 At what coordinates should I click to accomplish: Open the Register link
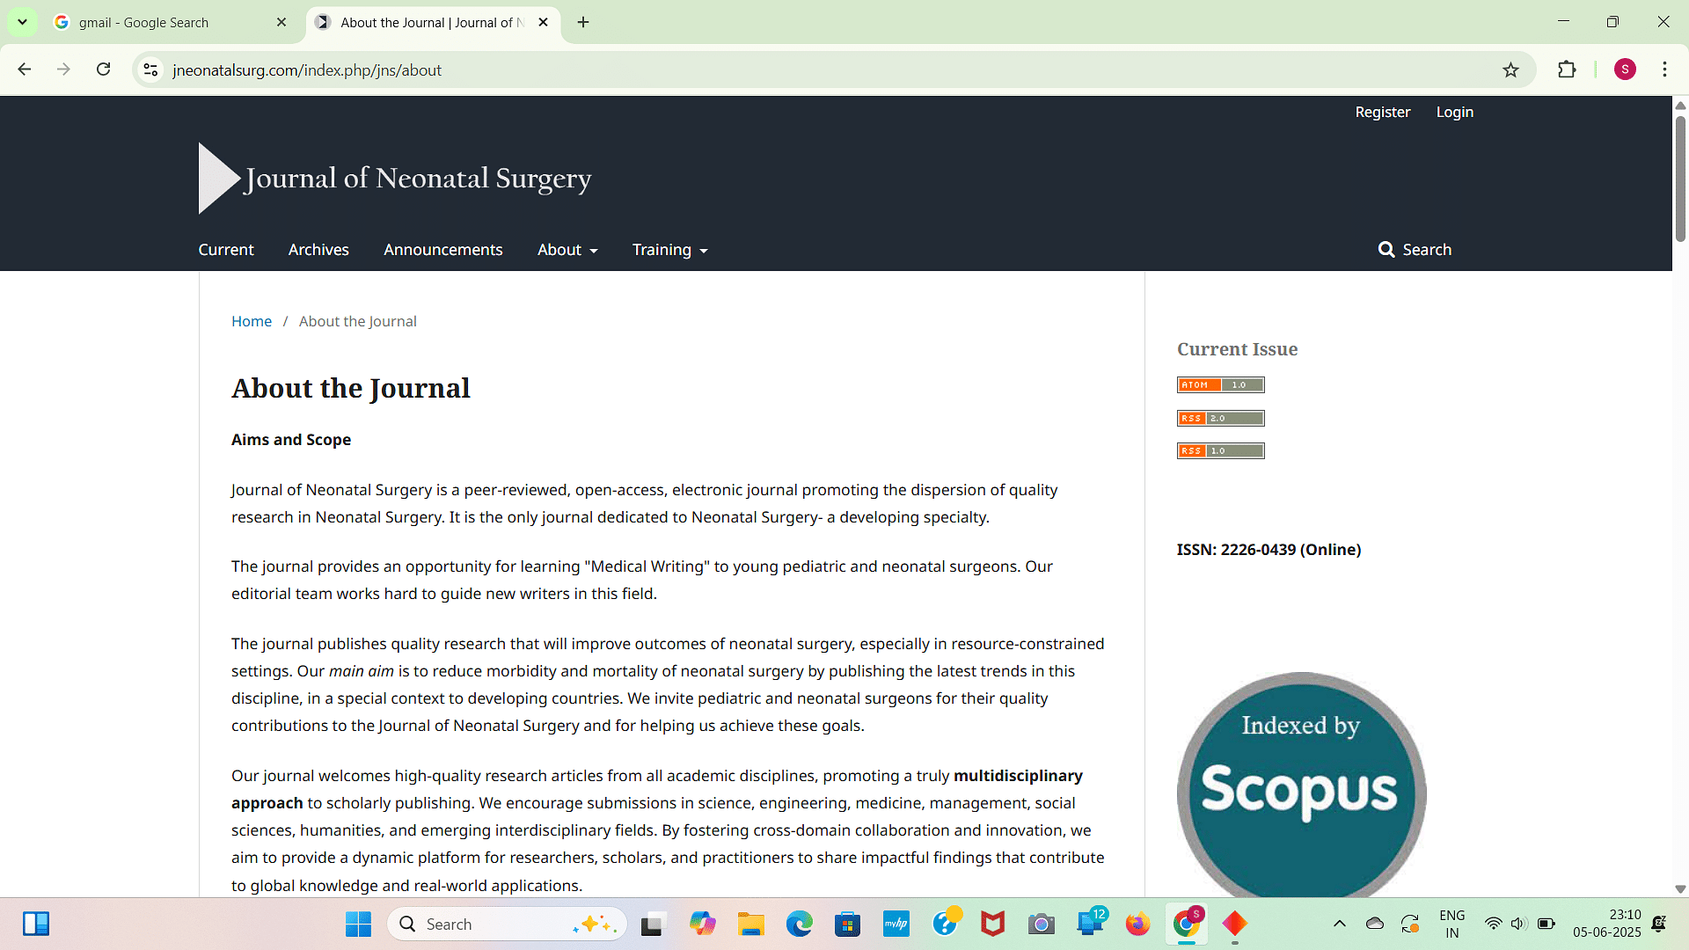pos(1382,112)
